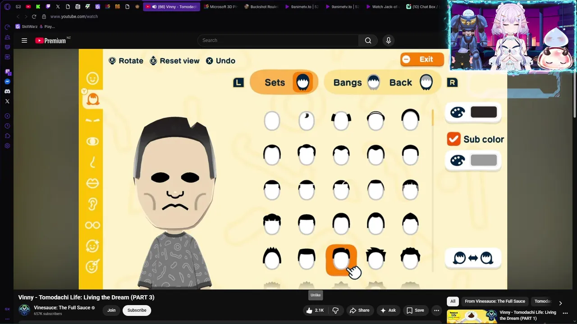Select the hair category icon in game sidebar
This screenshot has height=324, width=577.
pyautogui.click(x=92, y=99)
